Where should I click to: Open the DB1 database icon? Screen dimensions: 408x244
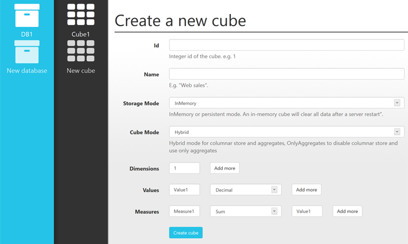pyautogui.click(x=27, y=15)
